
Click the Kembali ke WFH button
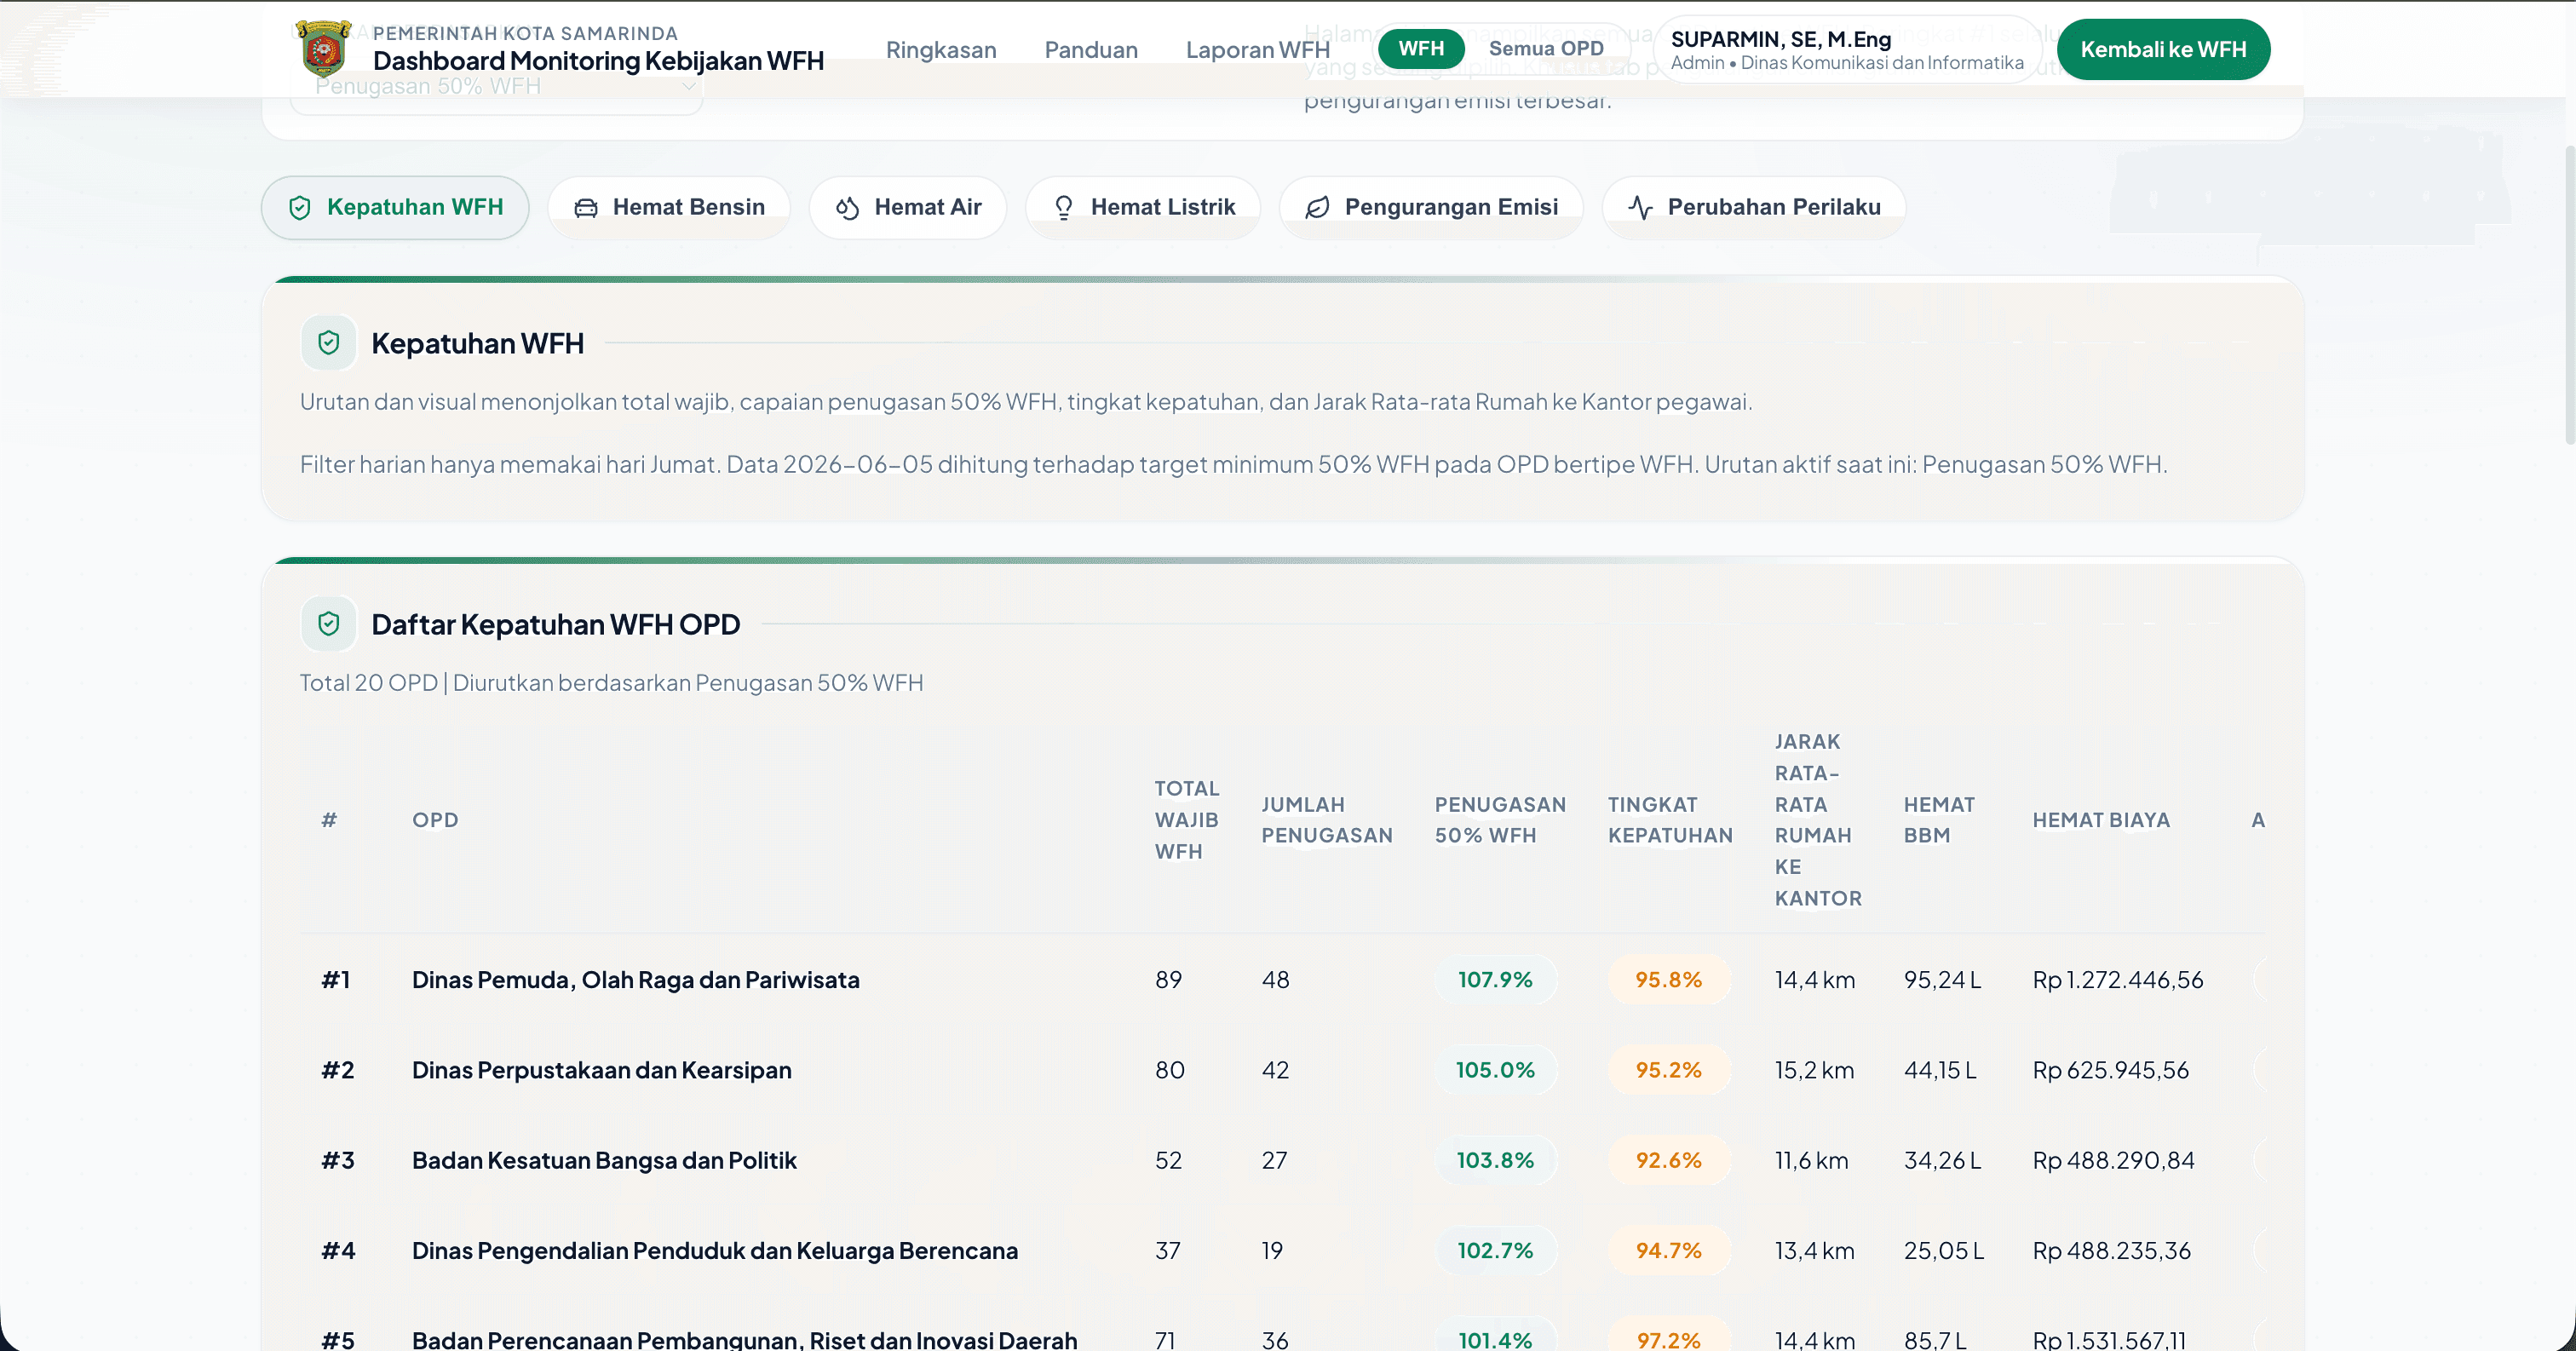2163,49
